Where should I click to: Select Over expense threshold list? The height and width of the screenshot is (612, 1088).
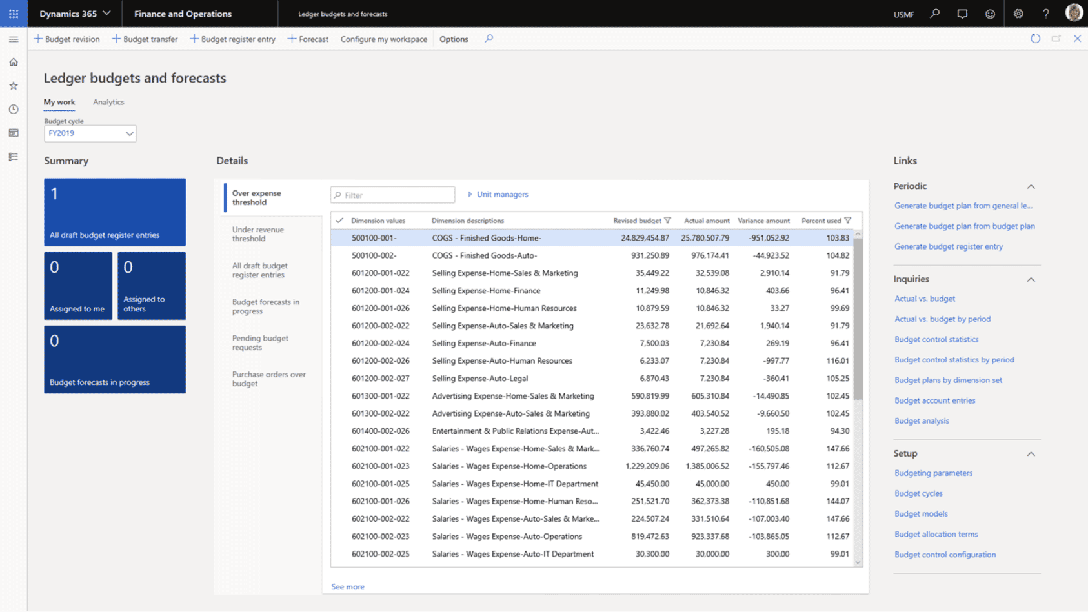[x=272, y=198]
